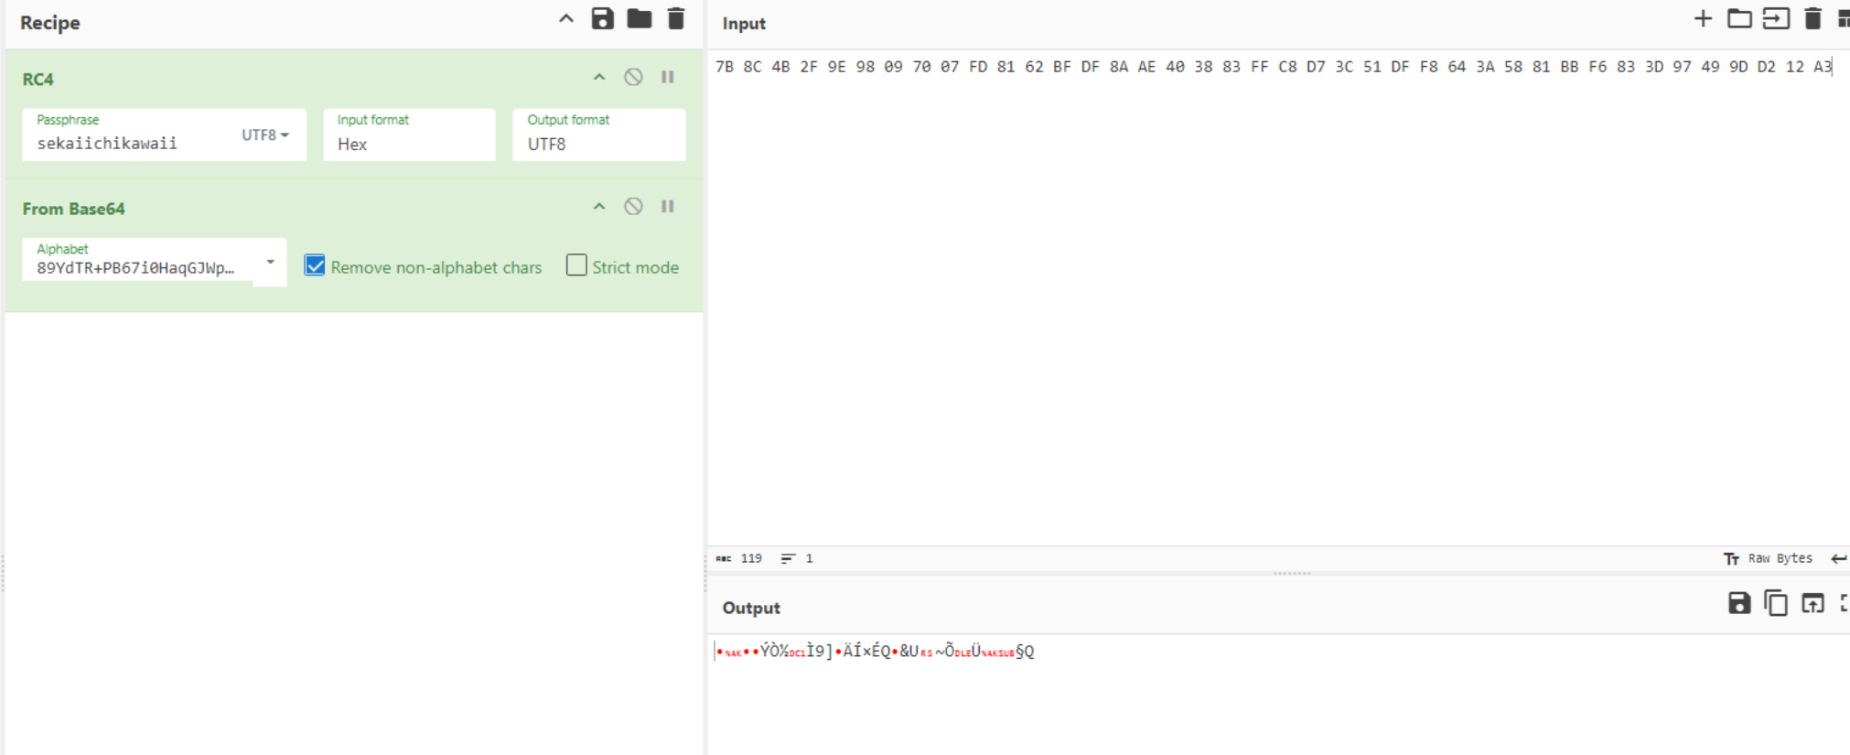Add a new input tab
1850x755 pixels.
pyautogui.click(x=1703, y=19)
